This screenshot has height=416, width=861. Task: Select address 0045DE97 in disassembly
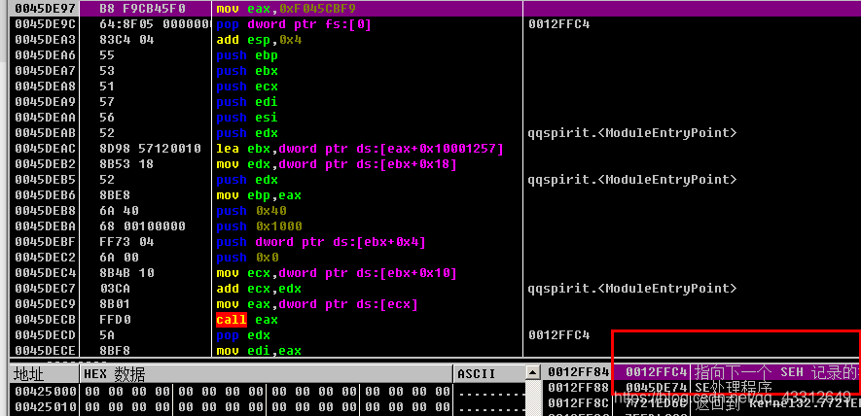[x=44, y=9]
